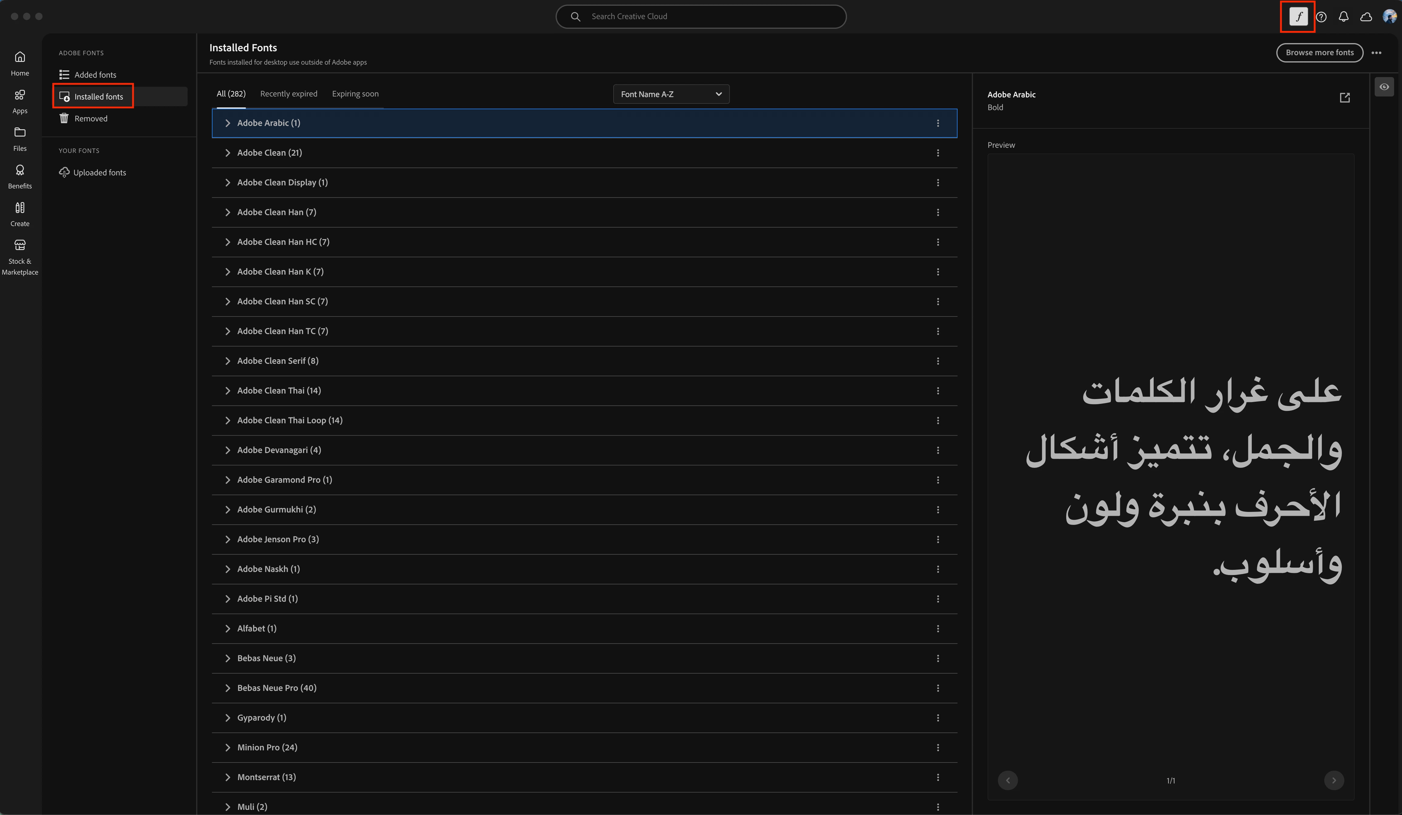Open Adobe Arabic in external window icon
Screen dimensions: 1402x815
1345,98
